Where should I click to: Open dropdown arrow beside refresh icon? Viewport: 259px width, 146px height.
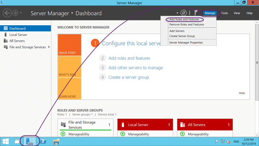177,13
